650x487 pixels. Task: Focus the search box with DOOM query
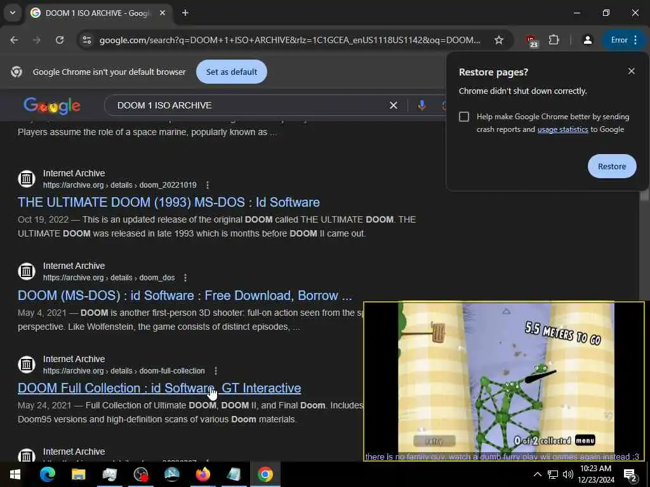pyautogui.click(x=249, y=105)
